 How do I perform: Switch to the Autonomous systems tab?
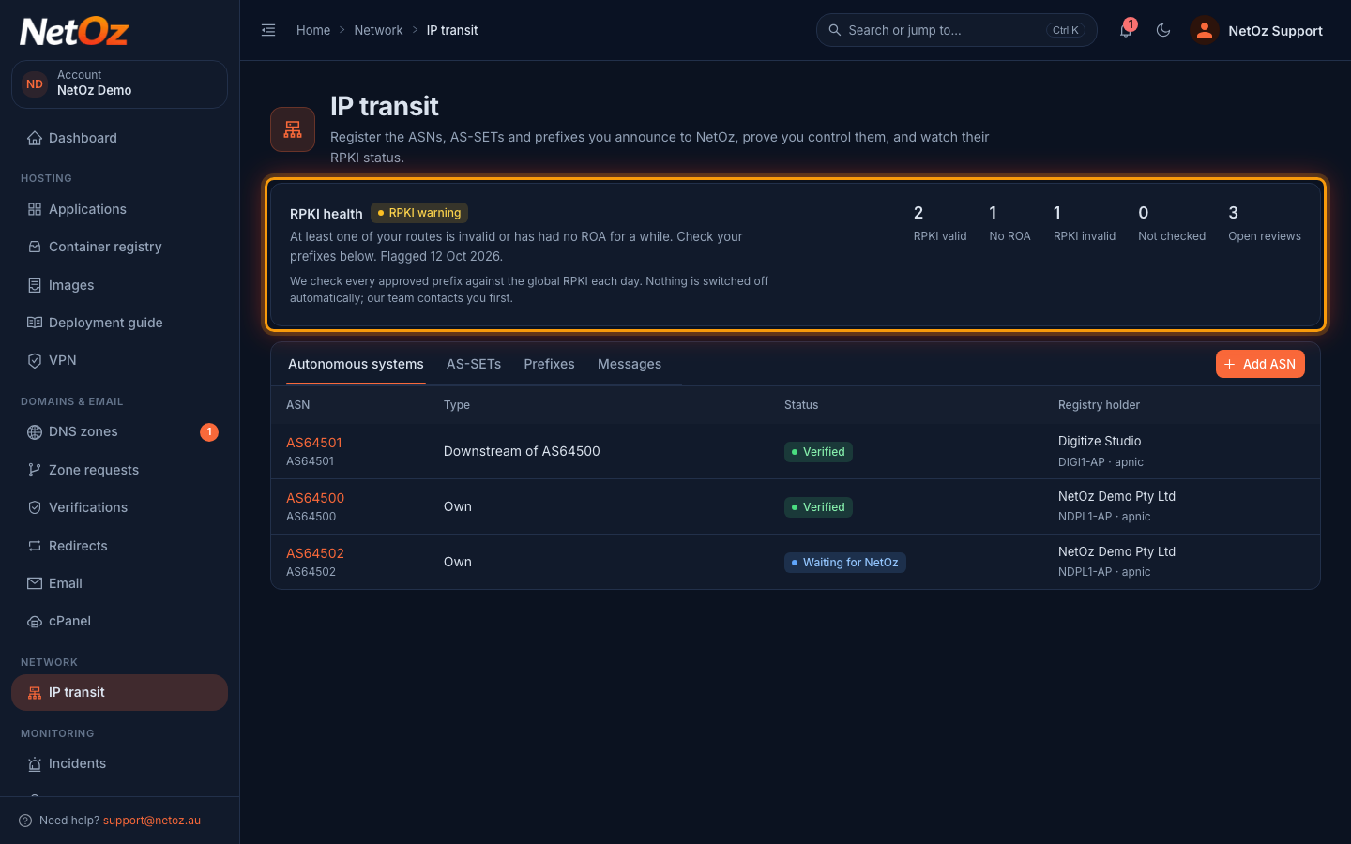[x=356, y=364]
